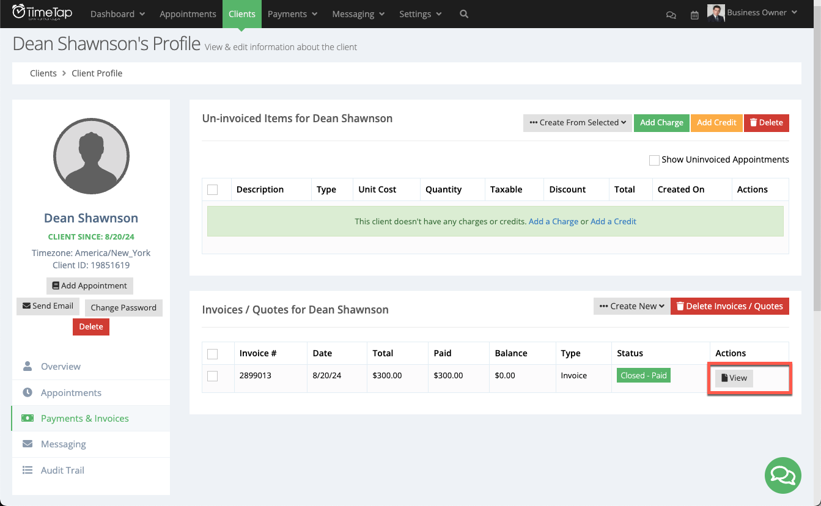Open the Create From Selected dropdown
The width and height of the screenshot is (821, 506).
[x=576, y=122]
